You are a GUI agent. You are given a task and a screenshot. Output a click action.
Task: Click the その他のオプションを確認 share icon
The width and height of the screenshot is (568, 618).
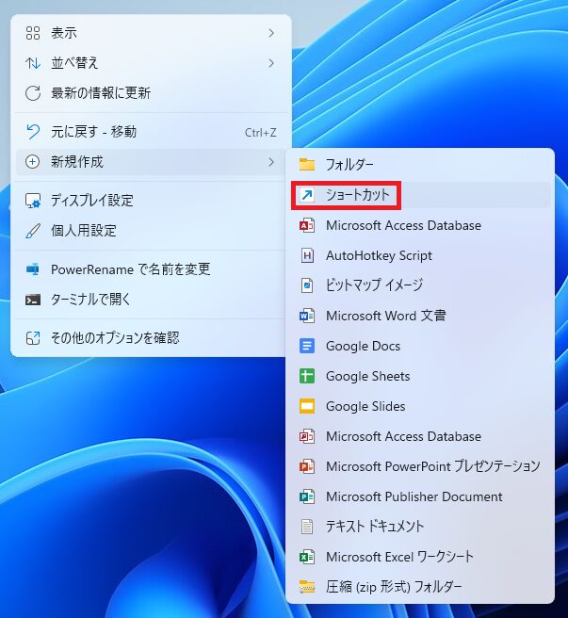pyautogui.click(x=33, y=338)
